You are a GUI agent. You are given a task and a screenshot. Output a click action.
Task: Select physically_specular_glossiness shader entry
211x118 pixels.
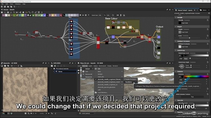tap(106, 87)
